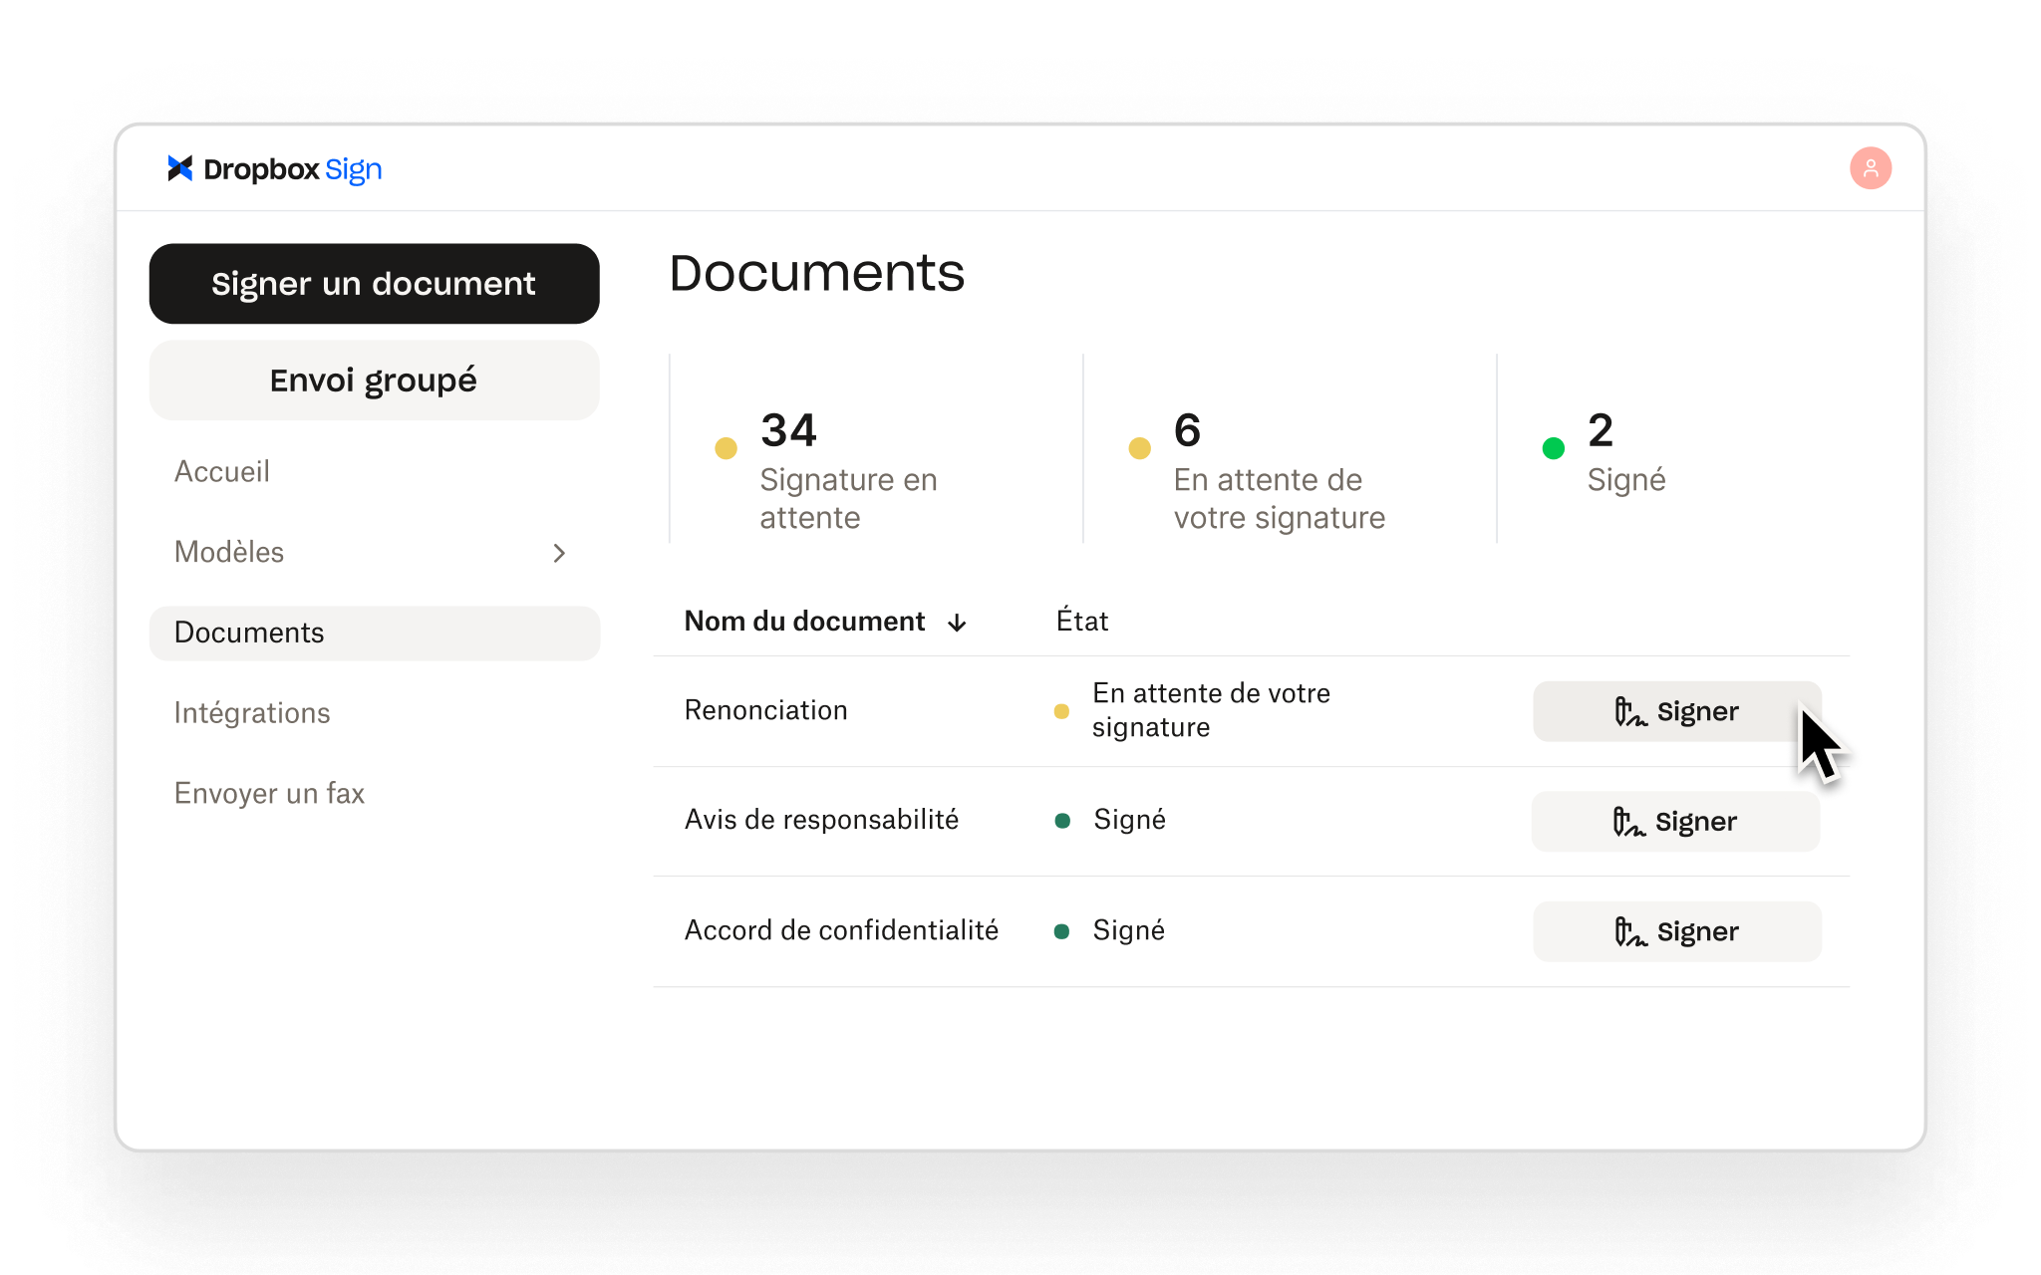Click Signé status of Accord de confidentialité
2041x1275 pixels.
point(1128,930)
